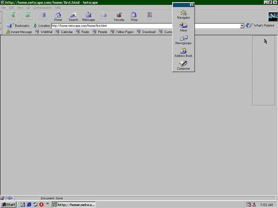Open Inbox from the floating component bar
The image size is (278, 208).
point(184,27)
